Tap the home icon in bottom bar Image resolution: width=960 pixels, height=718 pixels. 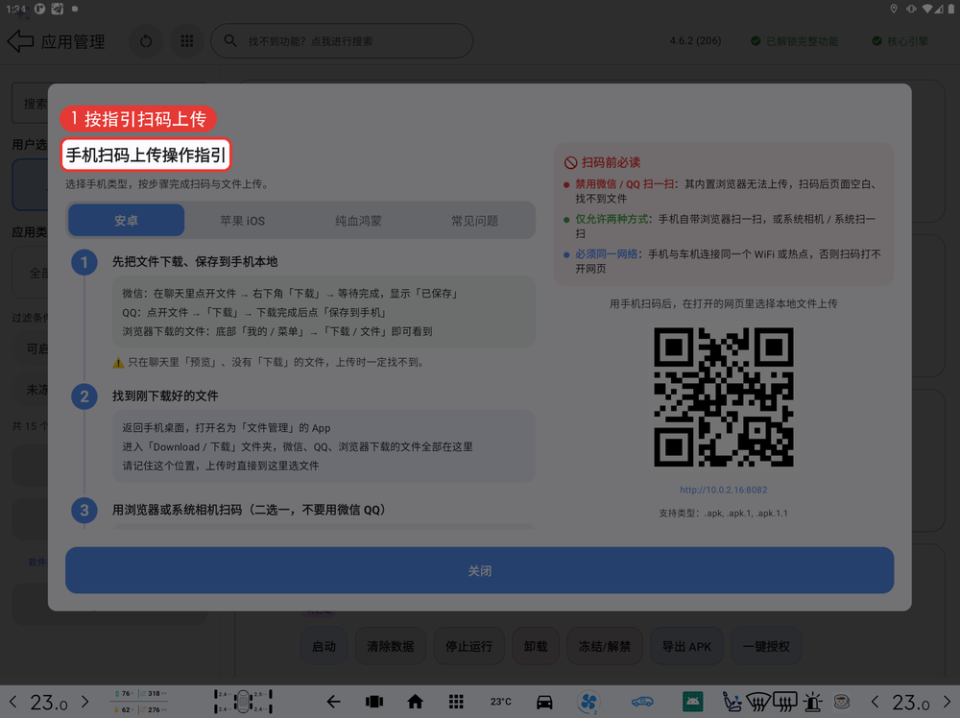(x=415, y=702)
